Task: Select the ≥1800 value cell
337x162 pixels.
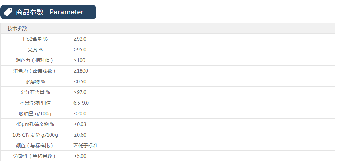Action: click(x=81, y=71)
